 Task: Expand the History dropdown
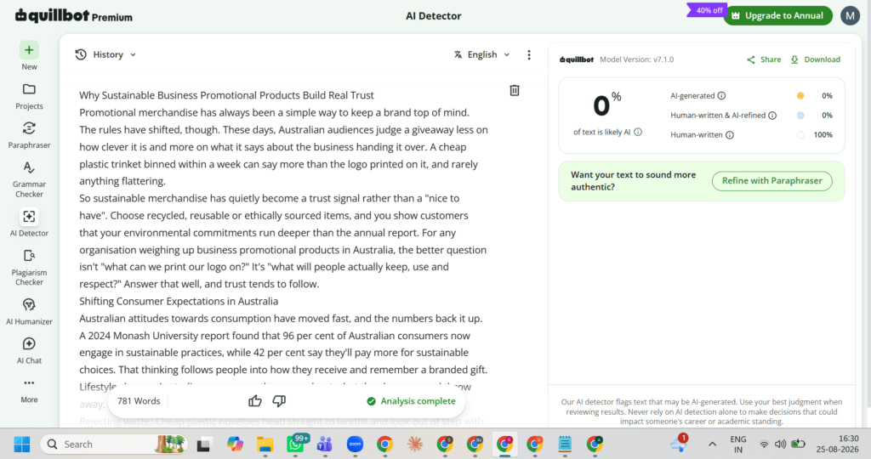tap(105, 54)
